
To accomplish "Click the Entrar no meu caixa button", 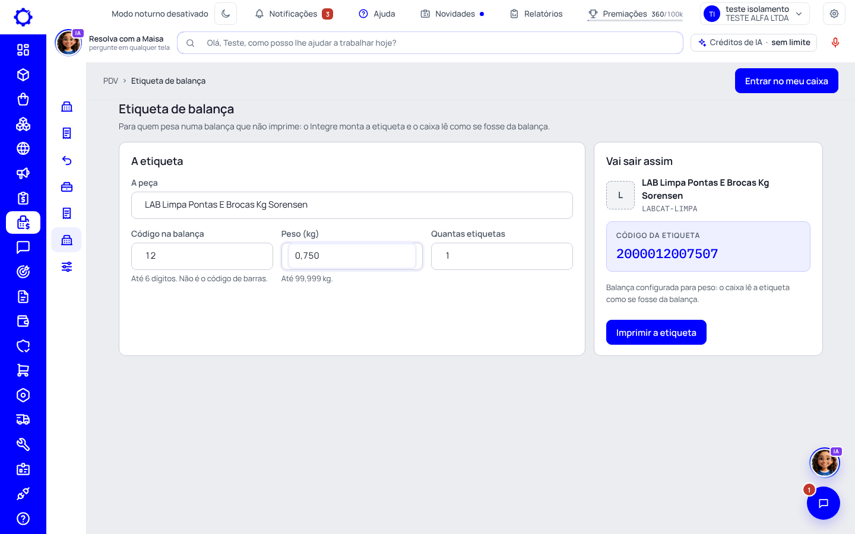I will point(786,81).
